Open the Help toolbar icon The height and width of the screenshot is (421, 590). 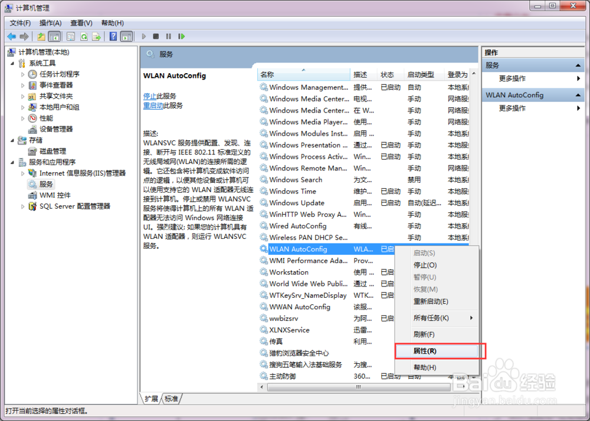[x=113, y=37]
